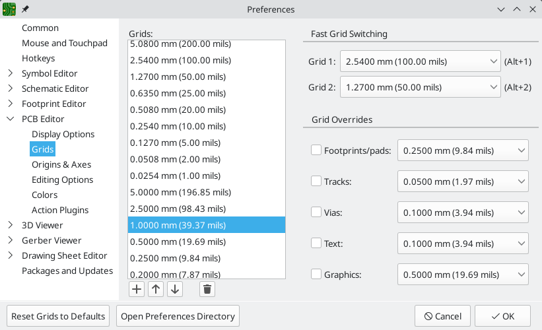Move selected grid up with arrow icon
The image size is (542, 330).
(156, 288)
